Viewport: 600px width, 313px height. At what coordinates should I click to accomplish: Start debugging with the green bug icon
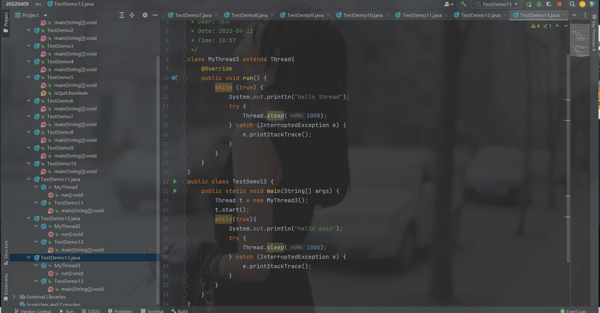click(x=539, y=4)
